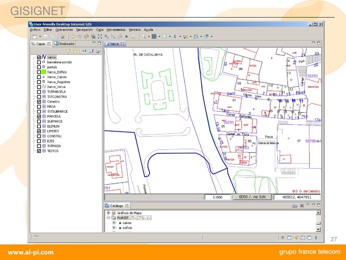Select the Xarxa map tab
Viewport: 346px width, 260px height.
coord(114,44)
